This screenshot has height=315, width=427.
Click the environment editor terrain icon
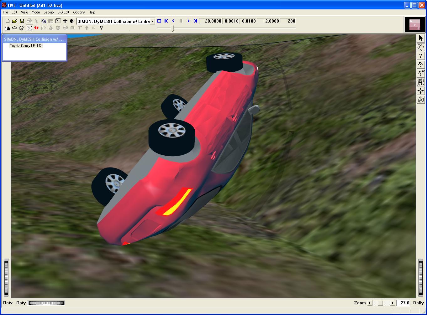point(22,28)
